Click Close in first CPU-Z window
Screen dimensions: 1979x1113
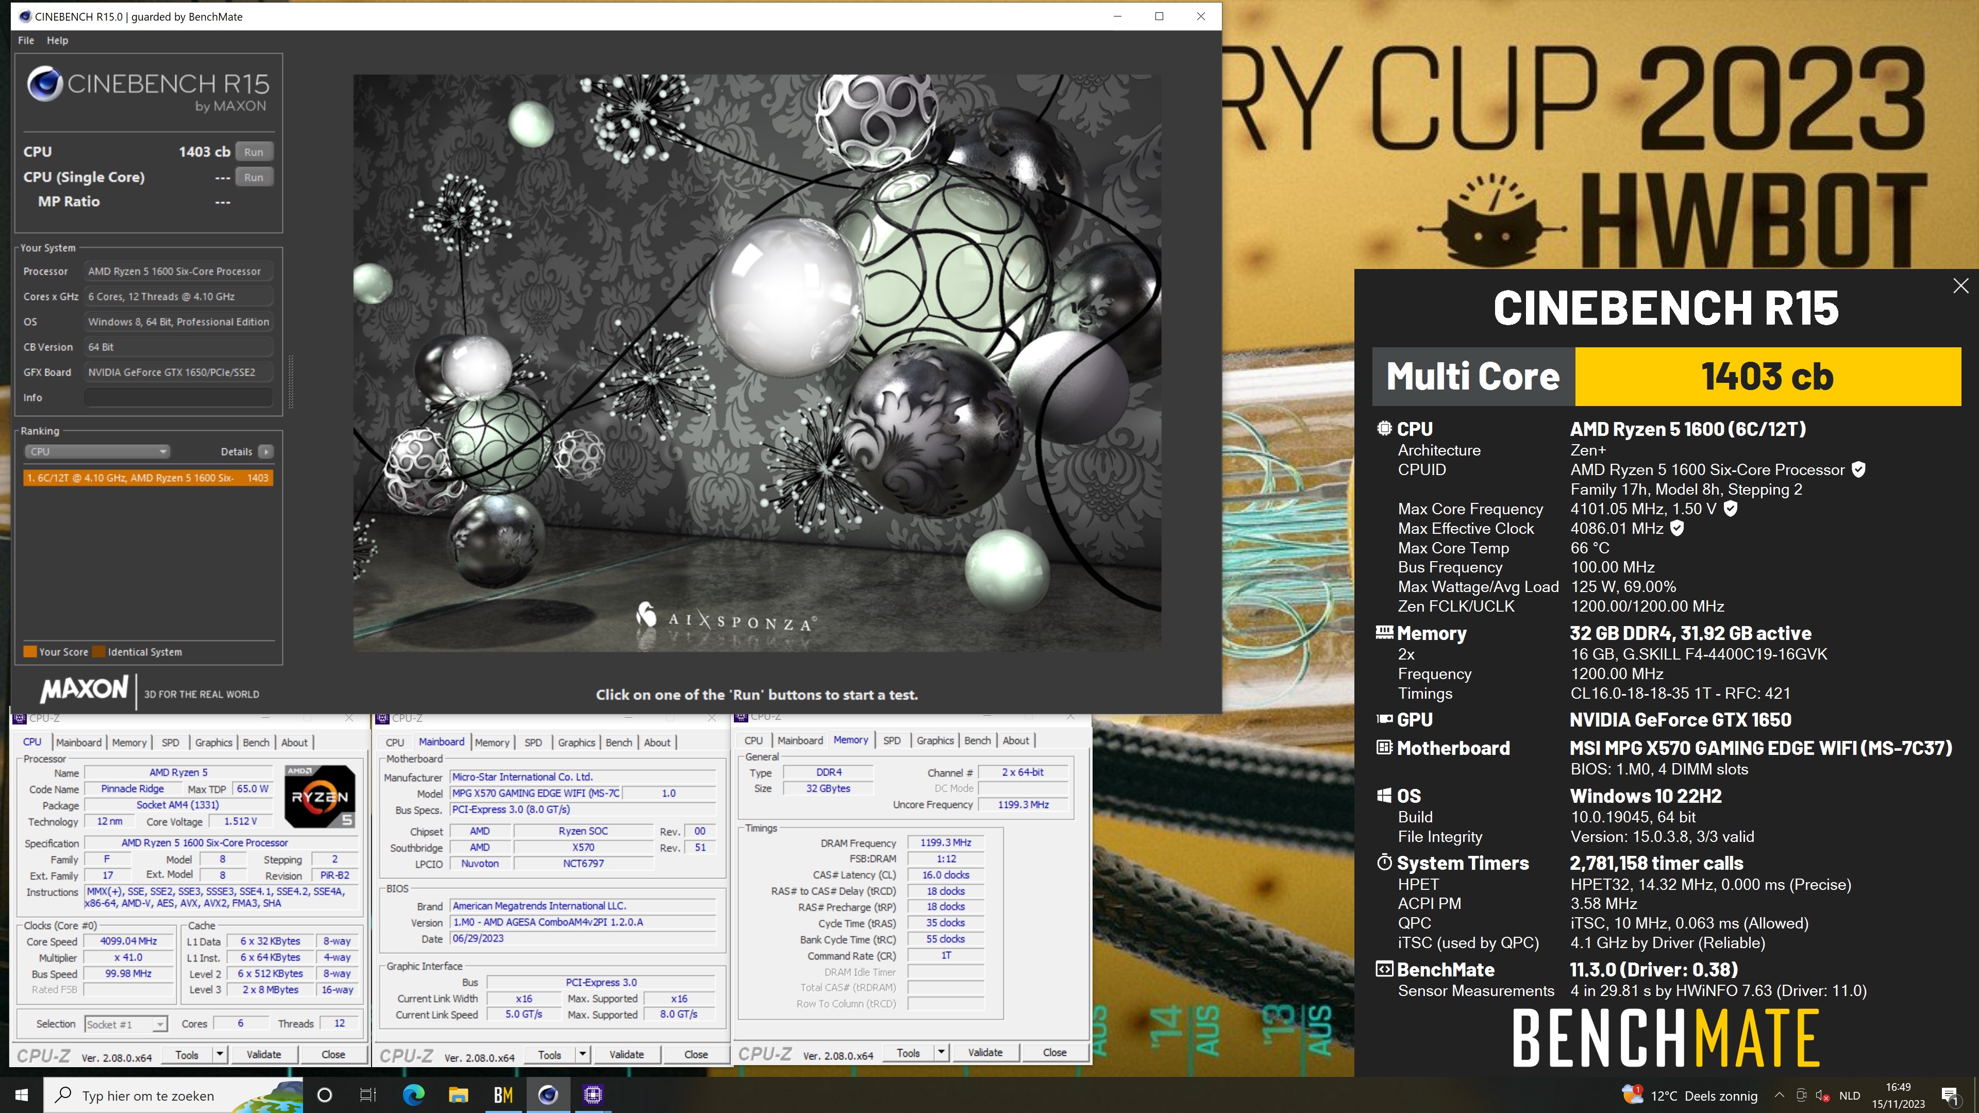[x=332, y=1055]
